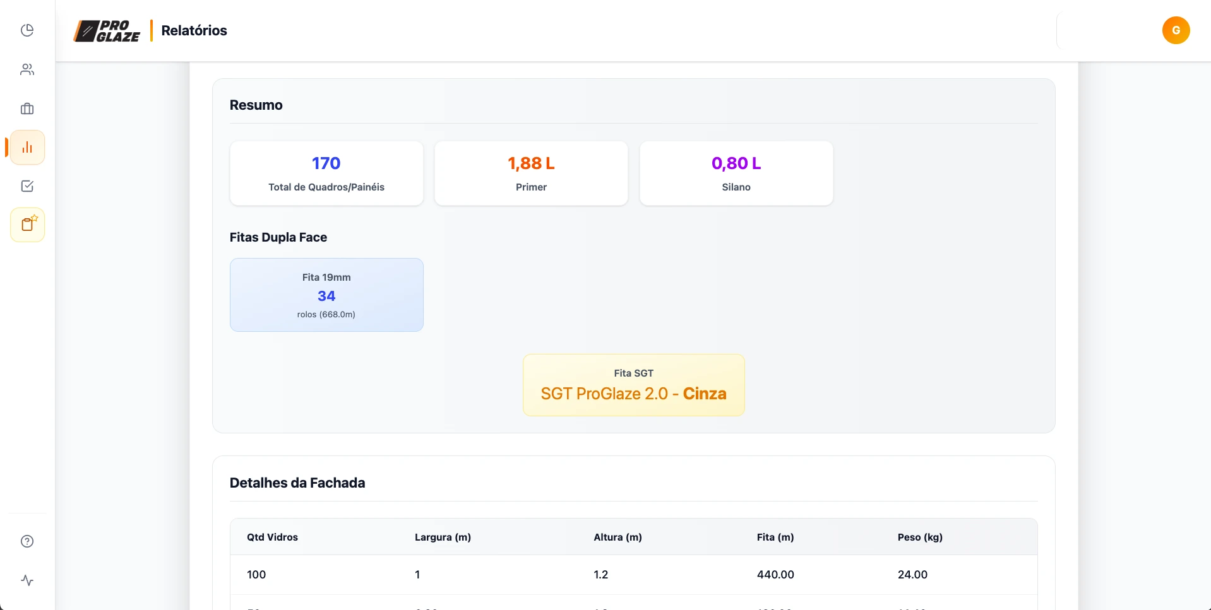Click the ProGlaze logo
The width and height of the screenshot is (1211, 610).
tap(107, 31)
